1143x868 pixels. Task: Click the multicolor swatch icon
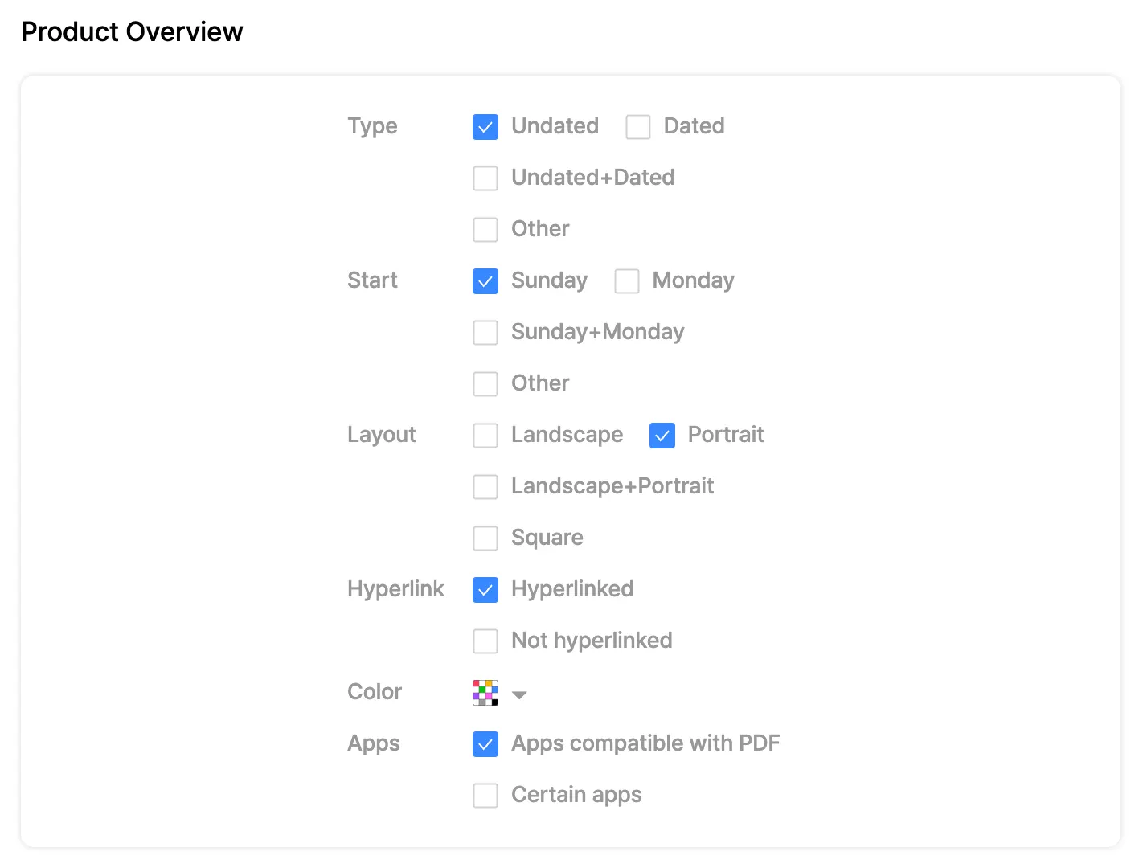485,693
